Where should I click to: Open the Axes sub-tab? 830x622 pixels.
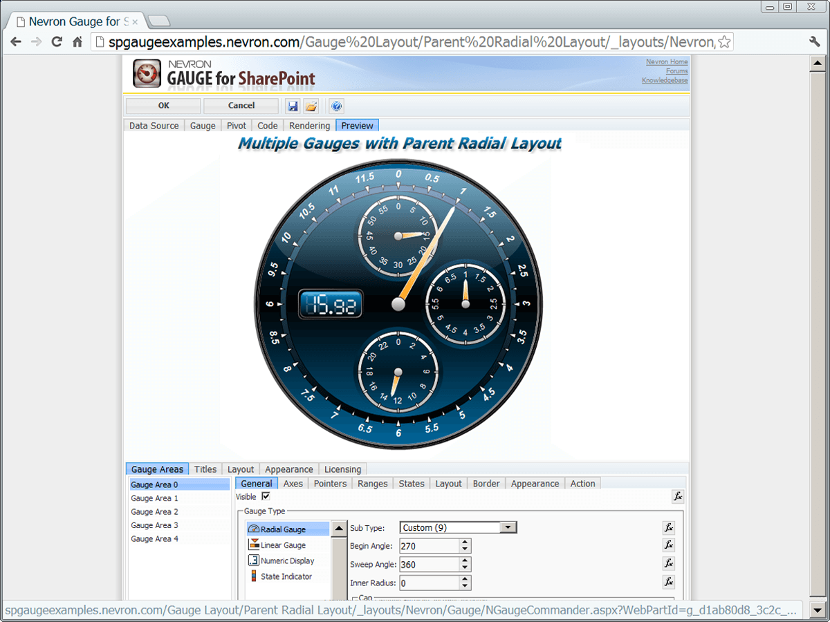pos(293,484)
